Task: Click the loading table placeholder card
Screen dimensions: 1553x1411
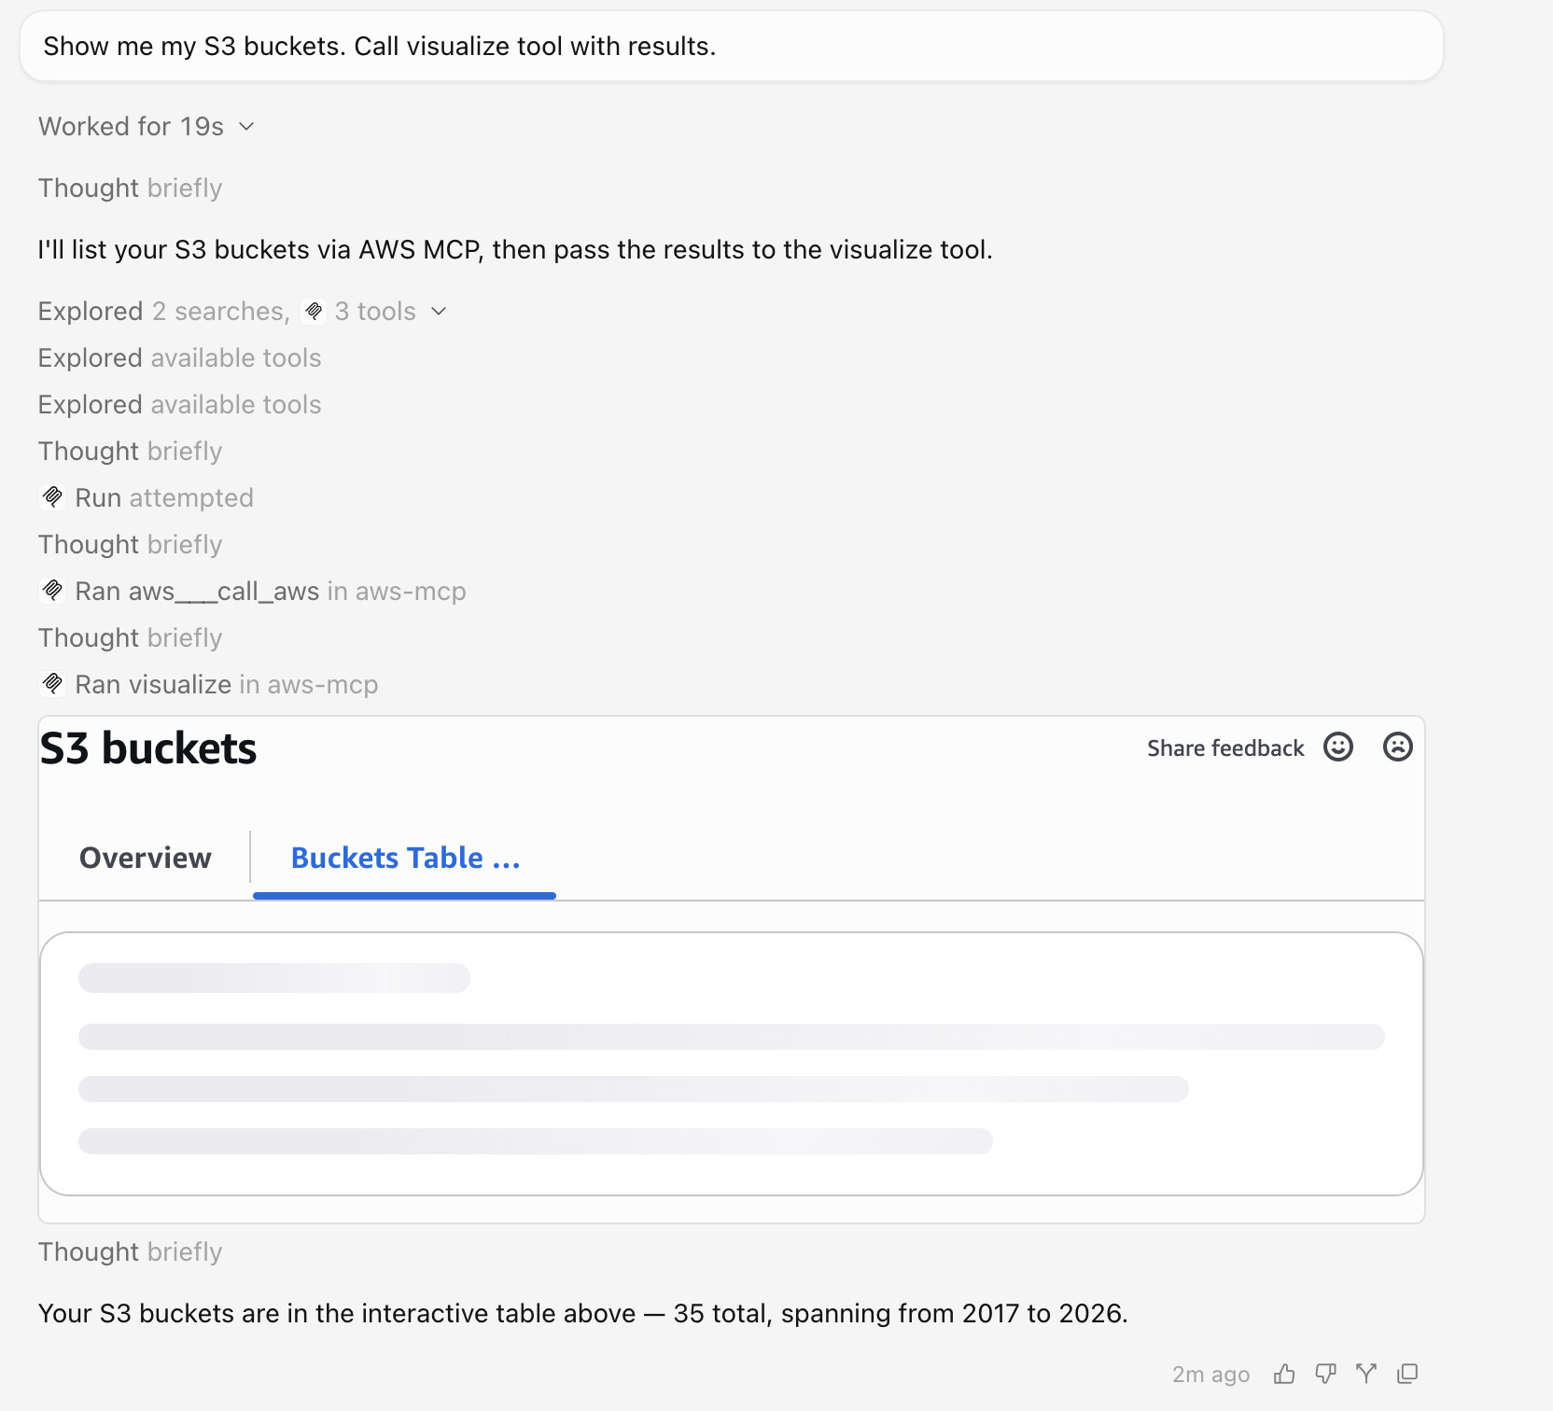Action: tap(732, 1064)
